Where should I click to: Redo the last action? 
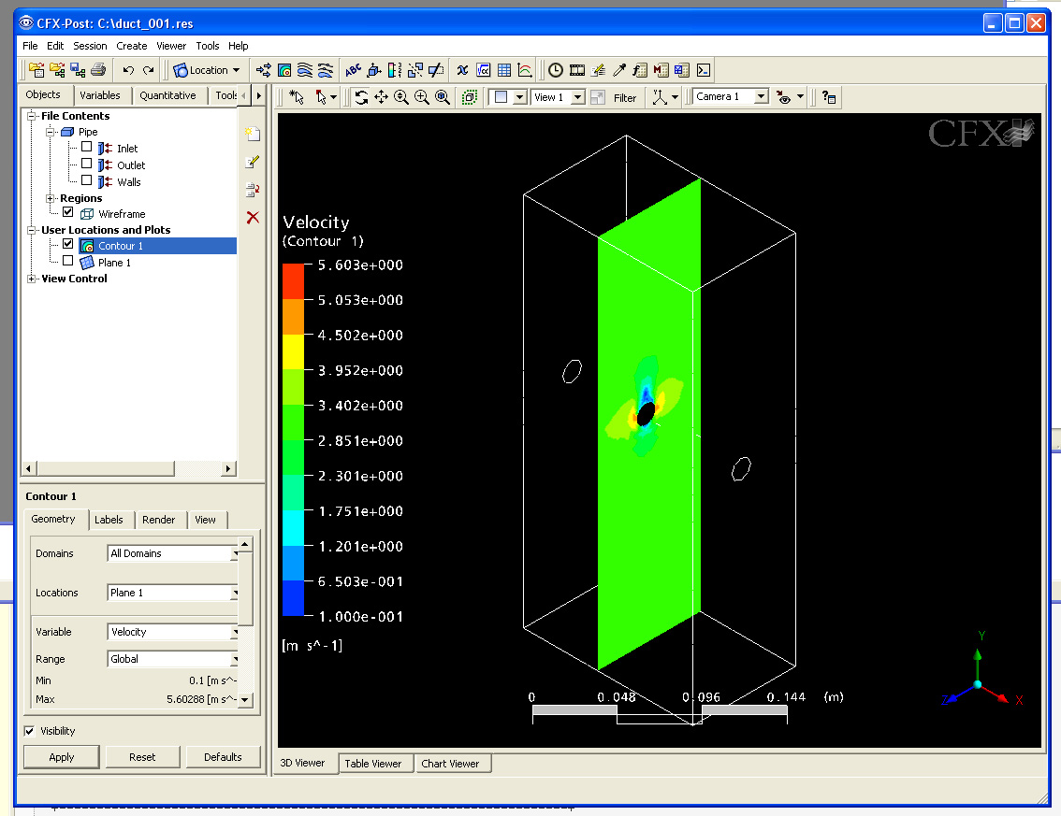[x=148, y=69]
